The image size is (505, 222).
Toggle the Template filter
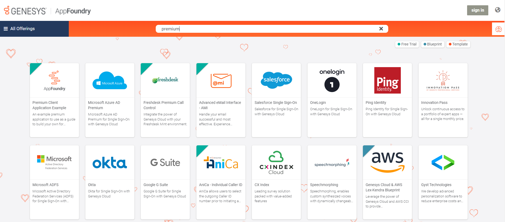(x=458, y=44)
